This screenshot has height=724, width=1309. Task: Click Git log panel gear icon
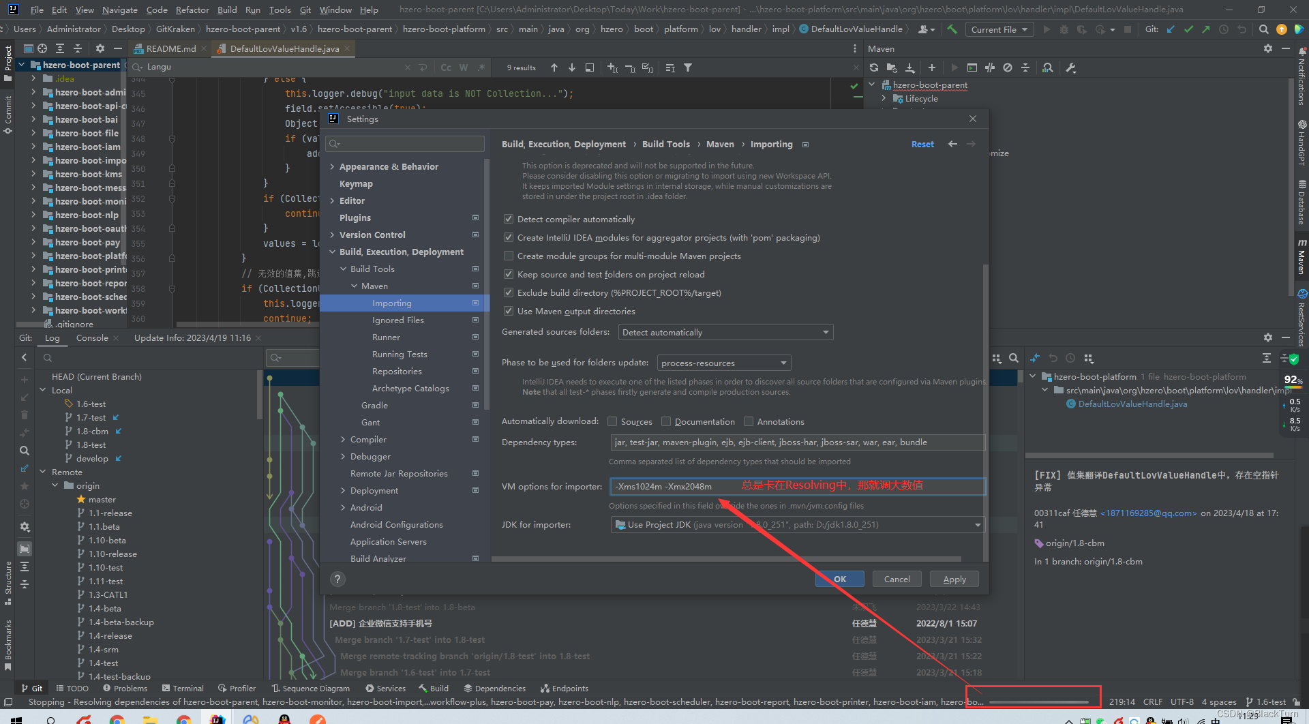[1268, 337]
